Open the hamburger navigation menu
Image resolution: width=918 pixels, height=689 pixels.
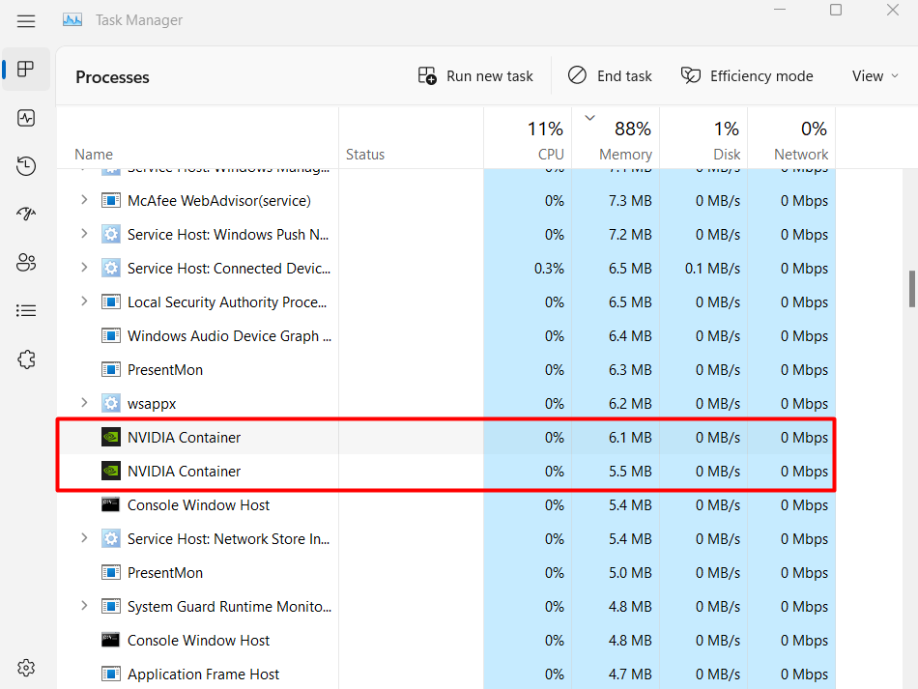26,20
